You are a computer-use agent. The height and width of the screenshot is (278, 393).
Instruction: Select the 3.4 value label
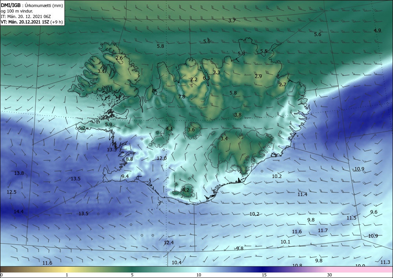(x=224, y=139)
